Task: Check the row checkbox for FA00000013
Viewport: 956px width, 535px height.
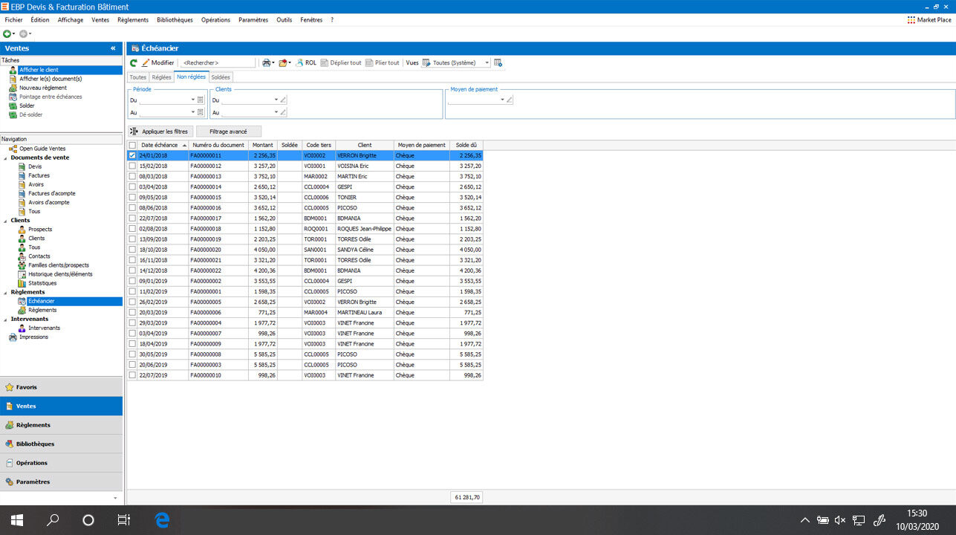Action: [x=132, y=177]
